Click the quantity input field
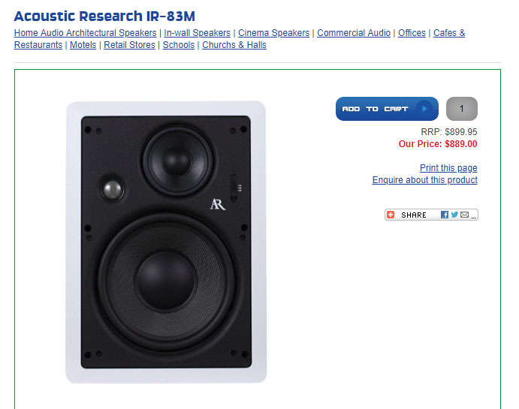 click(462, 109)
